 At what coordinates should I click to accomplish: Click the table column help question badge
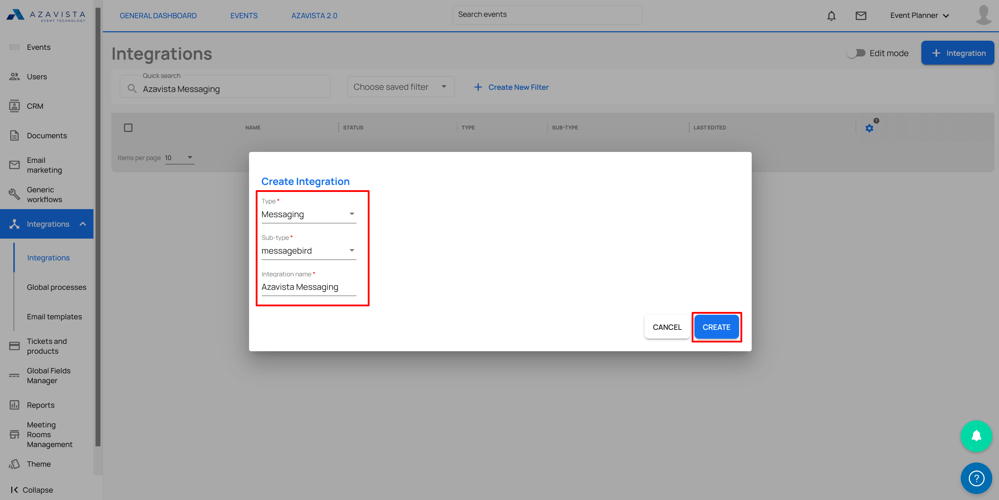click(876, 120)
